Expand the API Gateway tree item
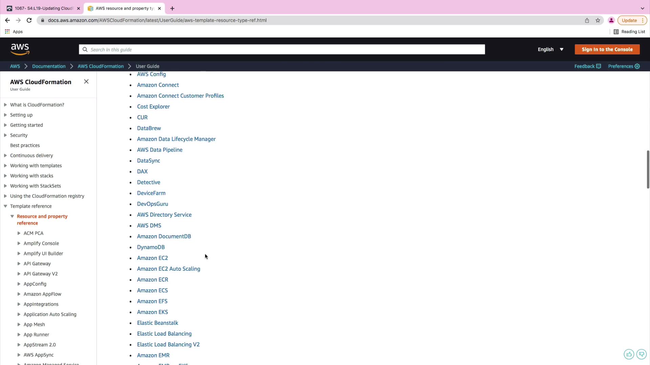Screen dimensions: 650x365 point(19,264)
